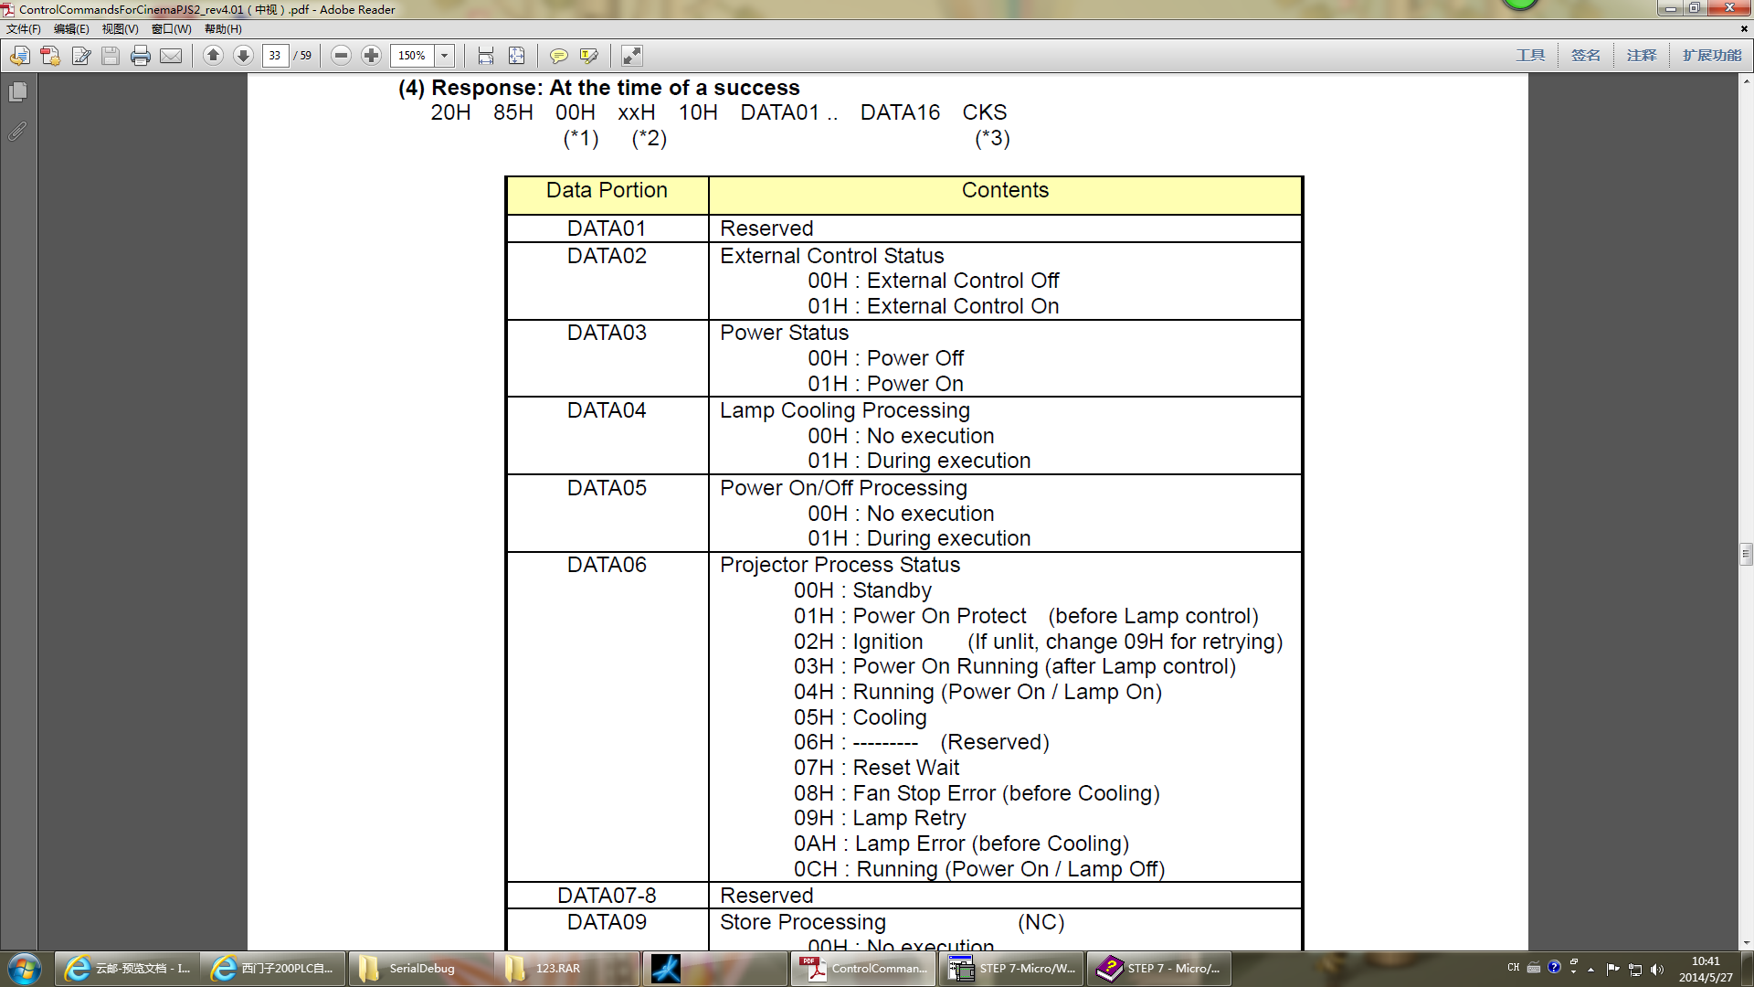Open the 视图(V) menu

click(120, 29)
